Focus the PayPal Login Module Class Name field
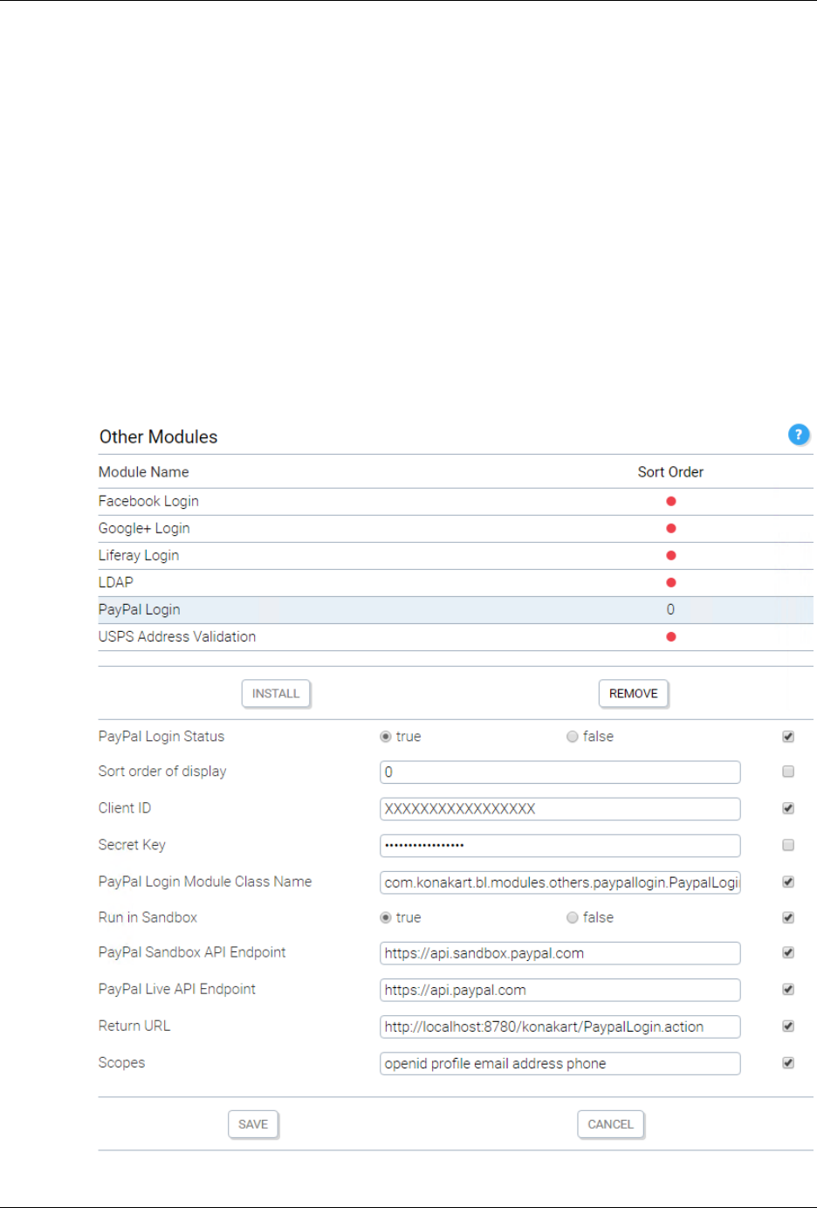This screenshot has height=1208, width=817. pos(560,882)
